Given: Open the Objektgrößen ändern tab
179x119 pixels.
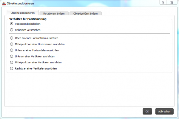Looking at the screenshot, I should pyautogui.click(x=86, y=13).
